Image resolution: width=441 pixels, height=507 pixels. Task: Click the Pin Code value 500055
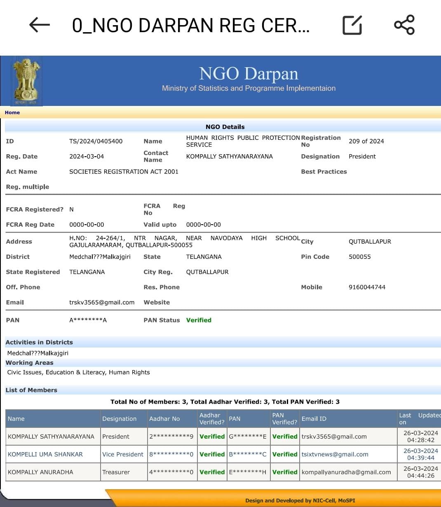pos(359,257)
